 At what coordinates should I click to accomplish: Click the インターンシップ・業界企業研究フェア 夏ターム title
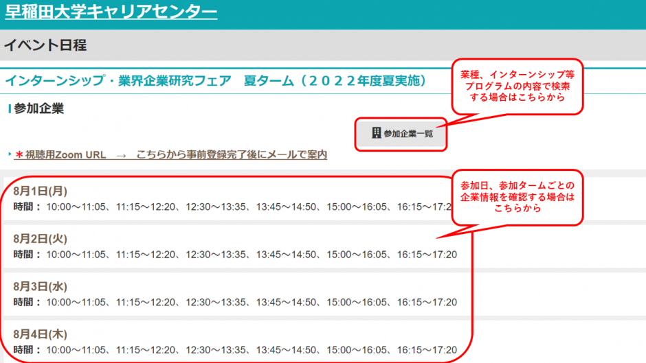pos(216,81)
